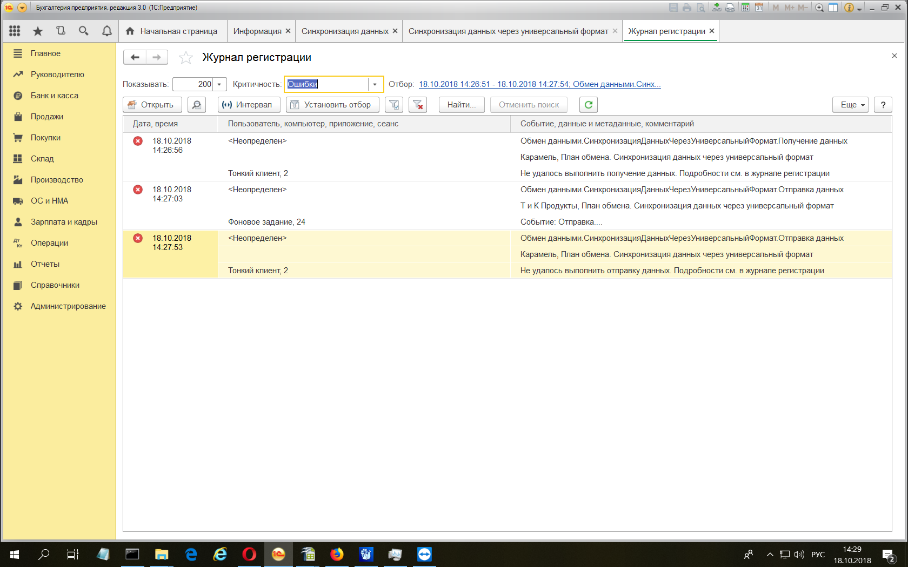Click the view event magnifier icon
This screenshot has height=567, width=908.
(197, 105)
